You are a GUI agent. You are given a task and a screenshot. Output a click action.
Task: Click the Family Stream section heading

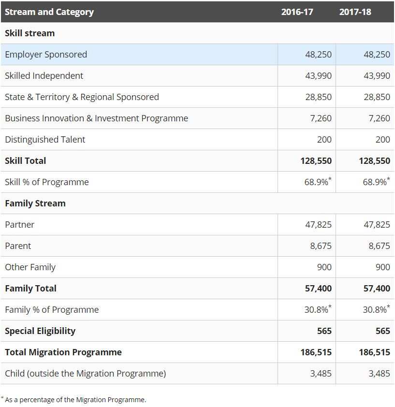35,203
